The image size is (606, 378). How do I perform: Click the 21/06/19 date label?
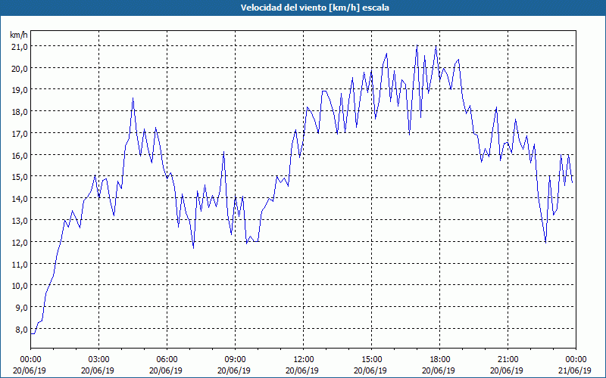point(575,370)
